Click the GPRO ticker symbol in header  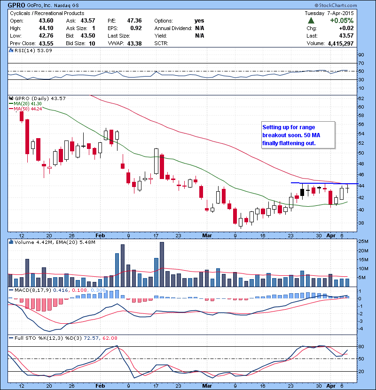[16, 5]
